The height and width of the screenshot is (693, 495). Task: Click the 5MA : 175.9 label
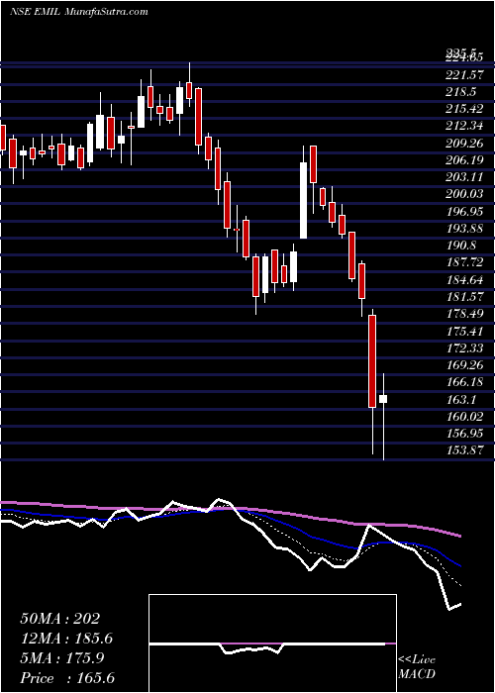coord(61,658)
